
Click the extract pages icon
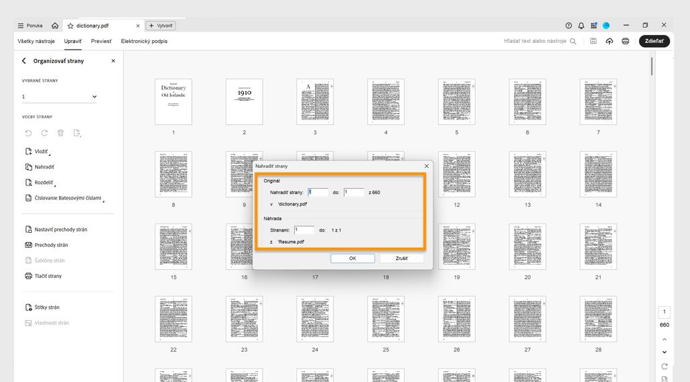(77, 133)
